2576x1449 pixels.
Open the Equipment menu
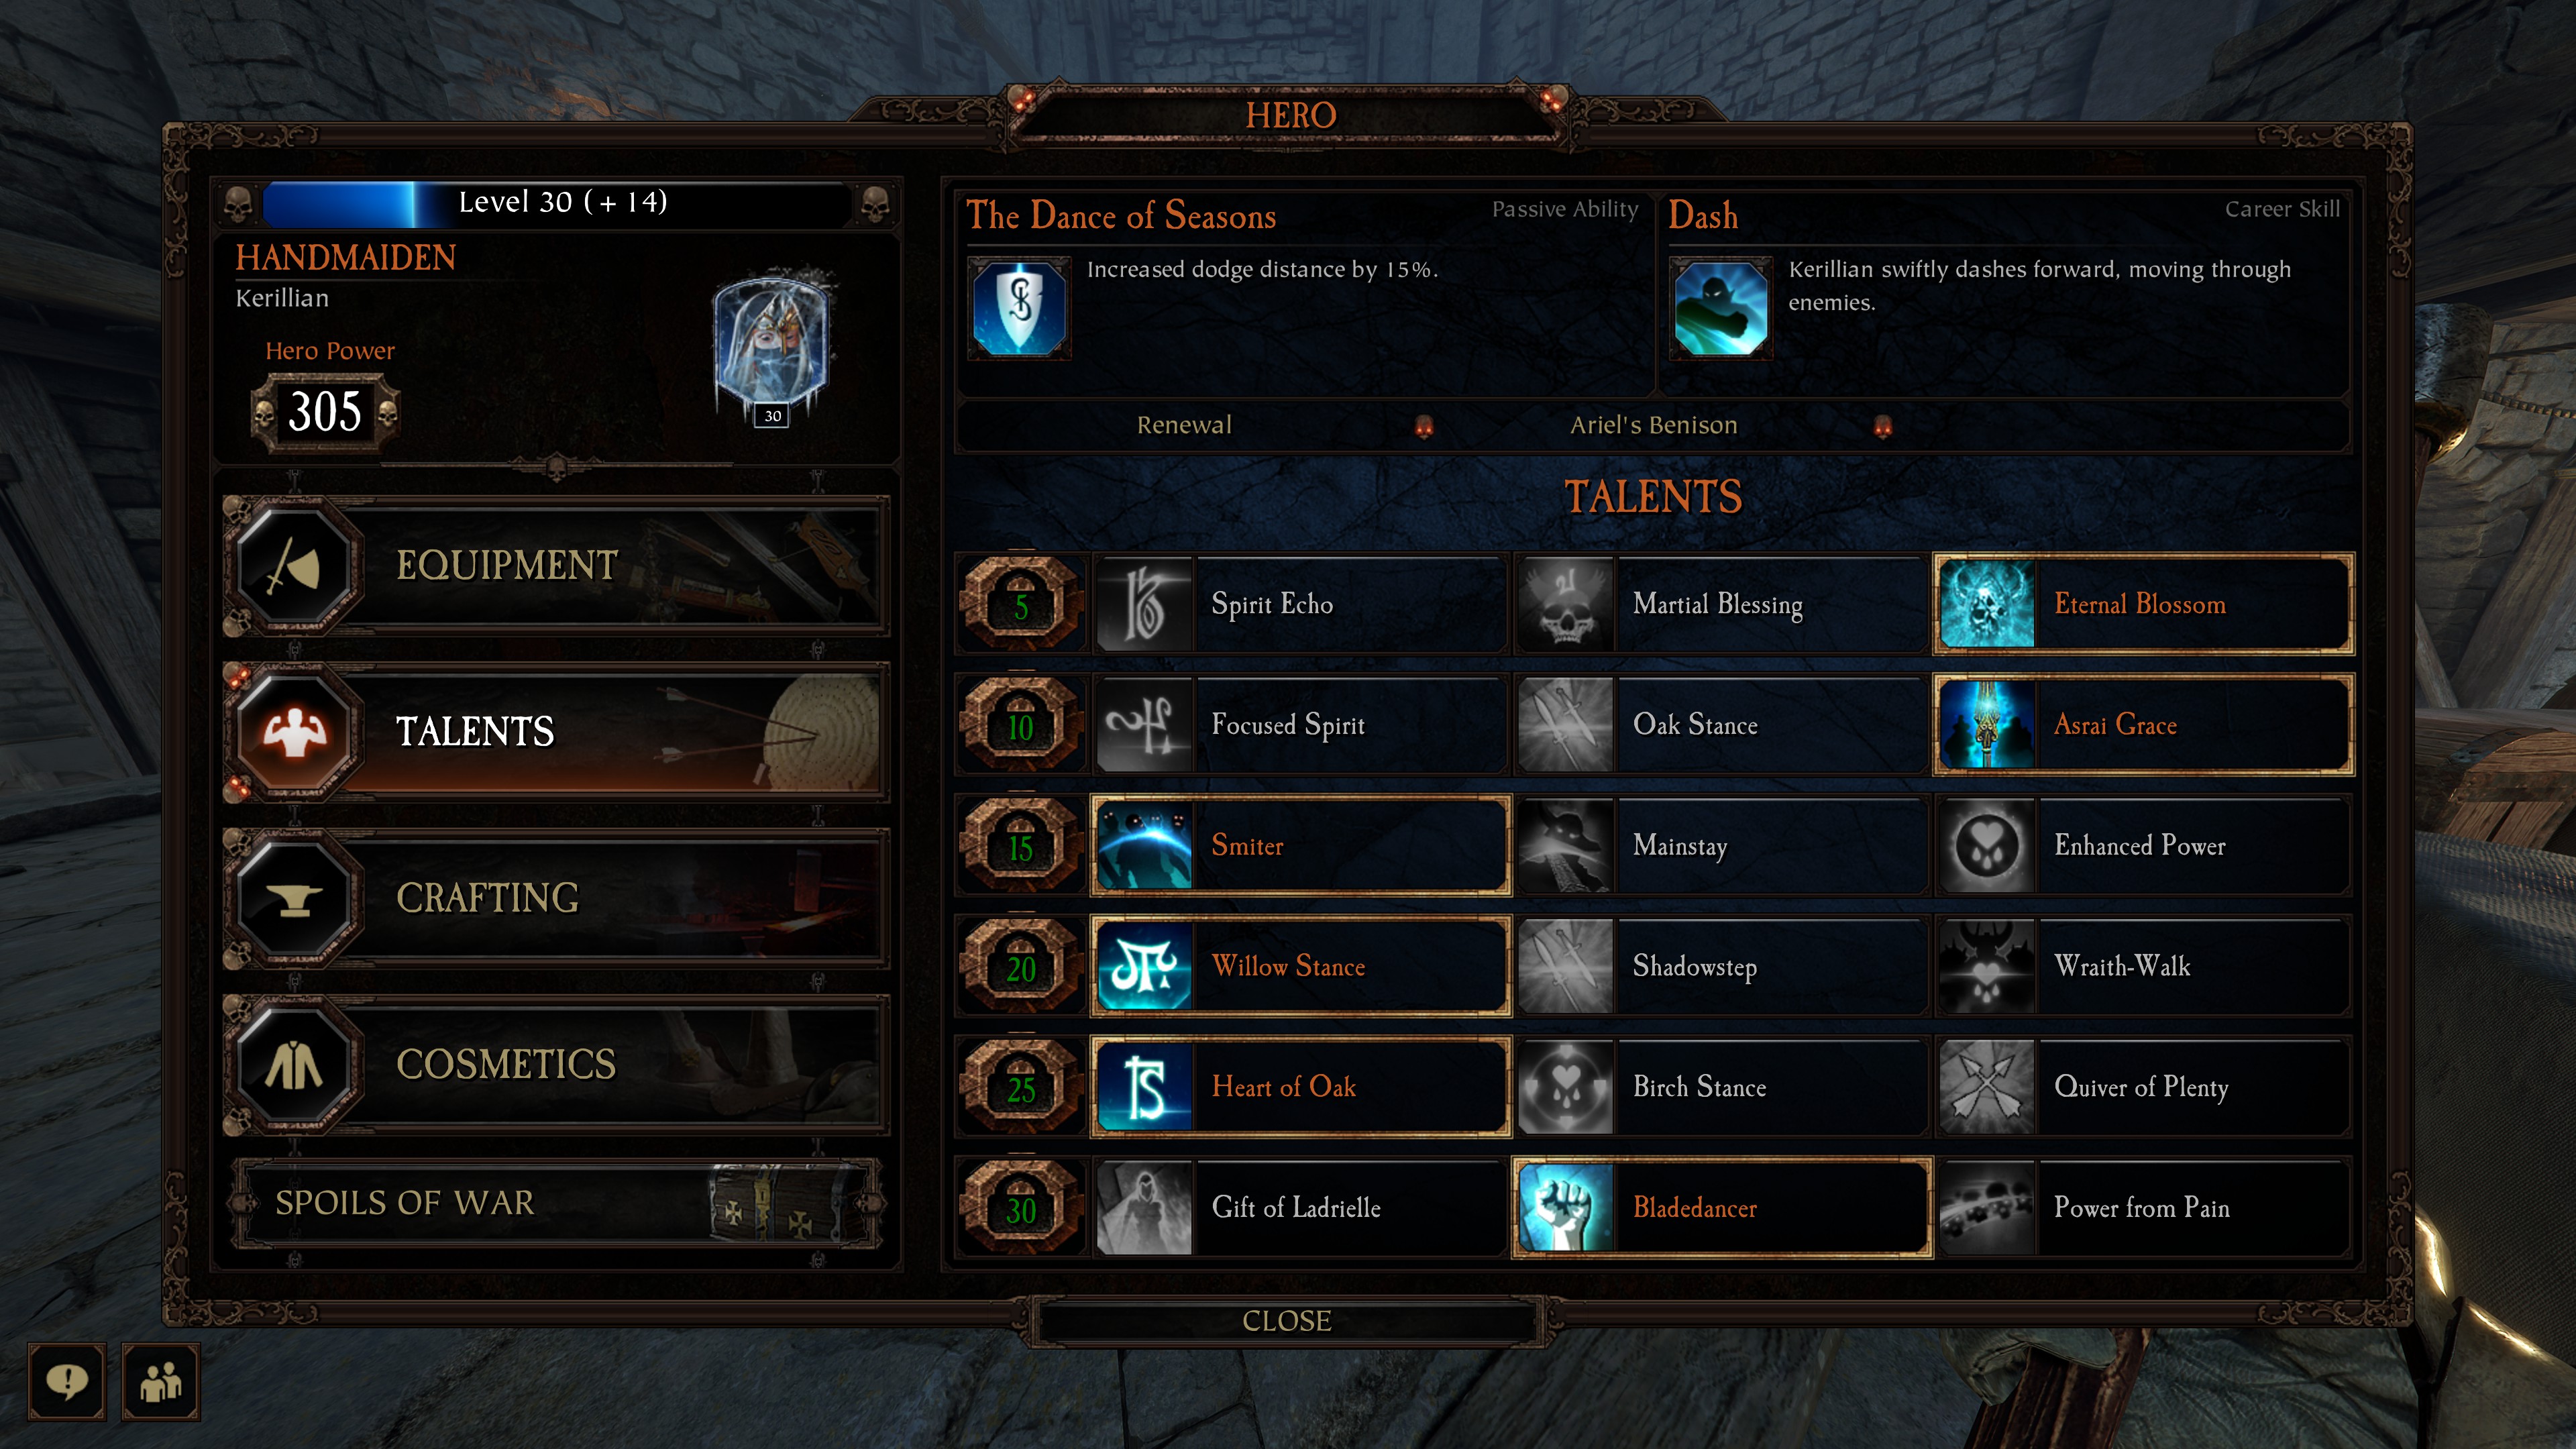click(556, 566)
